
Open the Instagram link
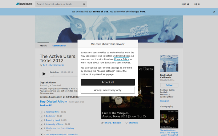click(x=165, y=101)
